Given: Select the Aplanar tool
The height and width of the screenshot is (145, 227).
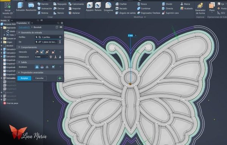Looking at the screenshot, I should (x=74, y=13).
